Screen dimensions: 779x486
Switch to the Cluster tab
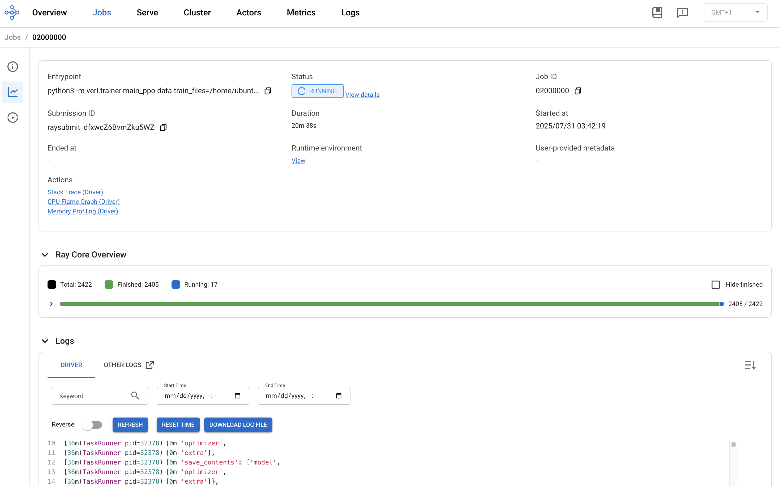[197, 12]
